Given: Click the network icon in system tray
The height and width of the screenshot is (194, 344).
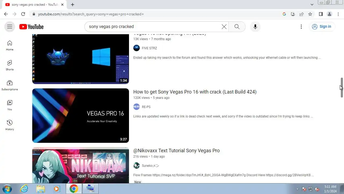Looking at the screenshot, I should coord(310,189).
